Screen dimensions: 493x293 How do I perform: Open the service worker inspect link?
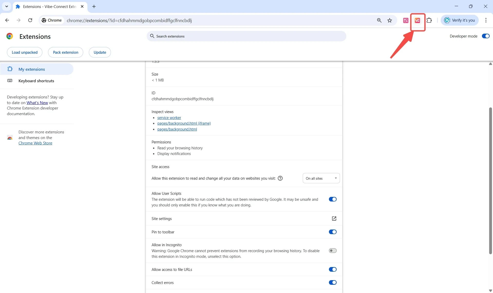click(x=169, y=118)
